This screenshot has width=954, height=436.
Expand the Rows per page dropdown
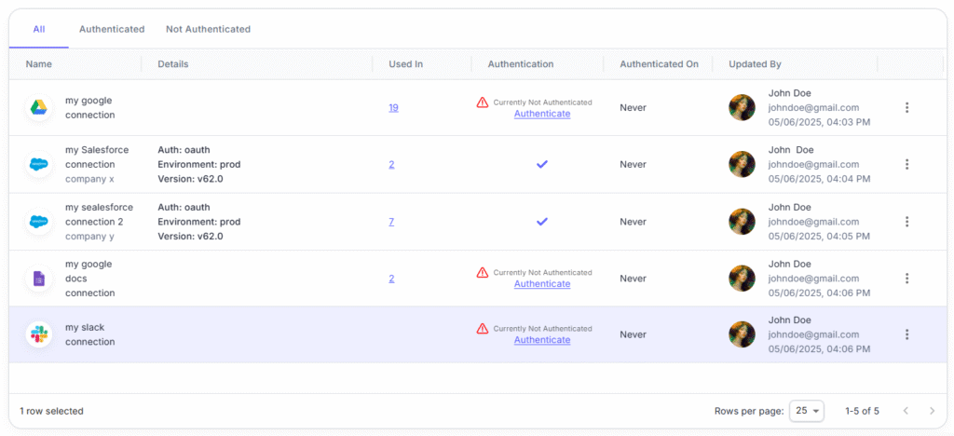[x=807, y=411]
